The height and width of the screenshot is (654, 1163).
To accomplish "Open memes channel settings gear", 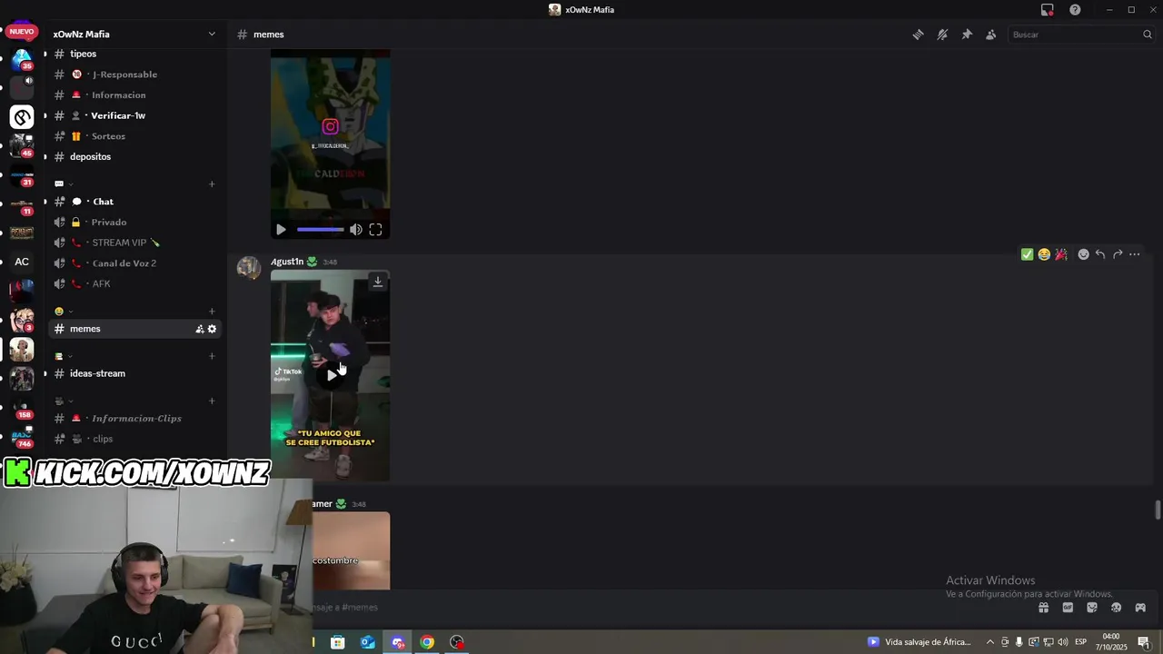I will [212, 329].
